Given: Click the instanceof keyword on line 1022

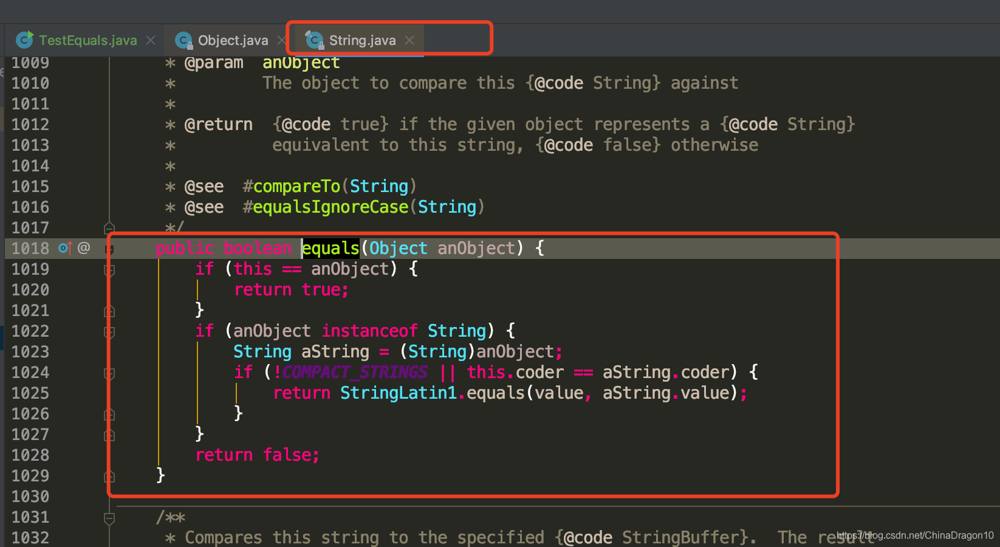Looking at the screenshot, I should [369, 331].
